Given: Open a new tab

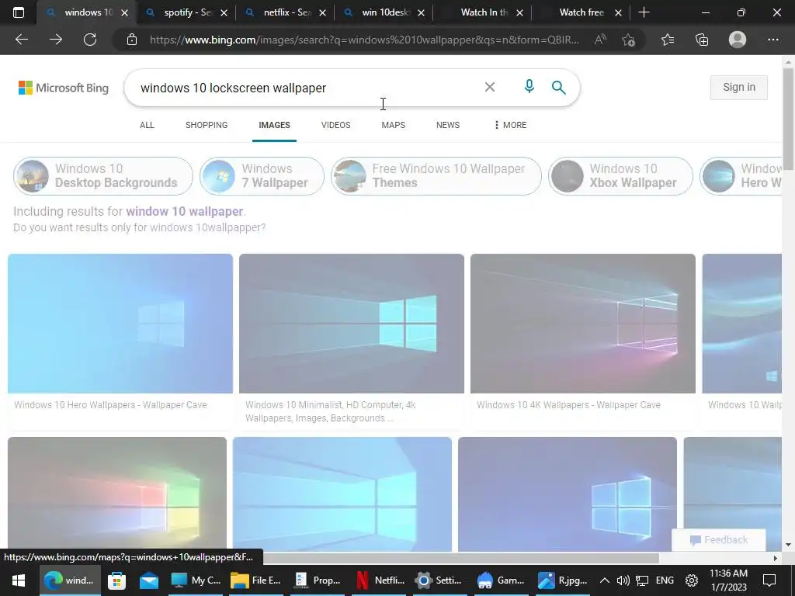Looking at the screenshot, I should 644,12.
